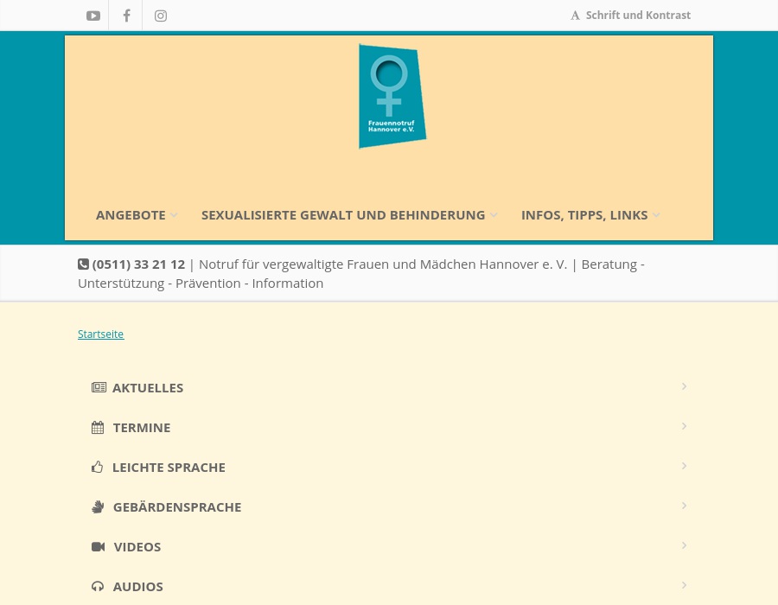Expand Sexualisierte Gewalt und Behinderung menu

tap(348, 215)
